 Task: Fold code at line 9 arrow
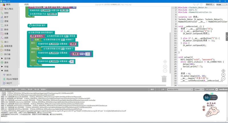[177, 26]
